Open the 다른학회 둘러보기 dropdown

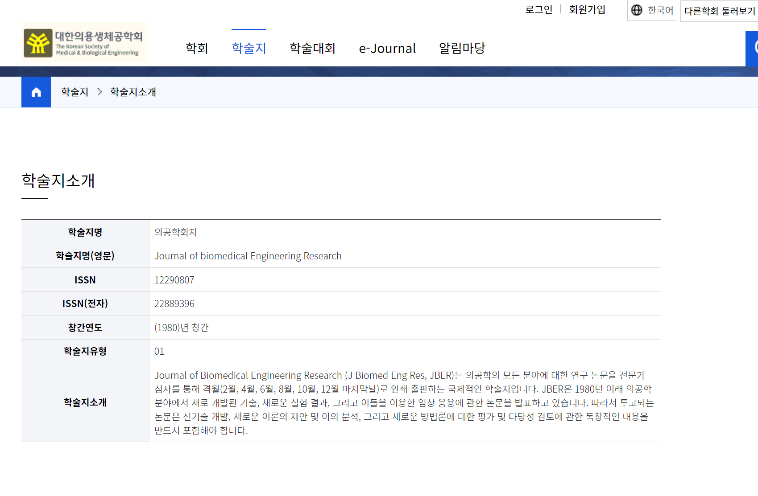[719, 11]
